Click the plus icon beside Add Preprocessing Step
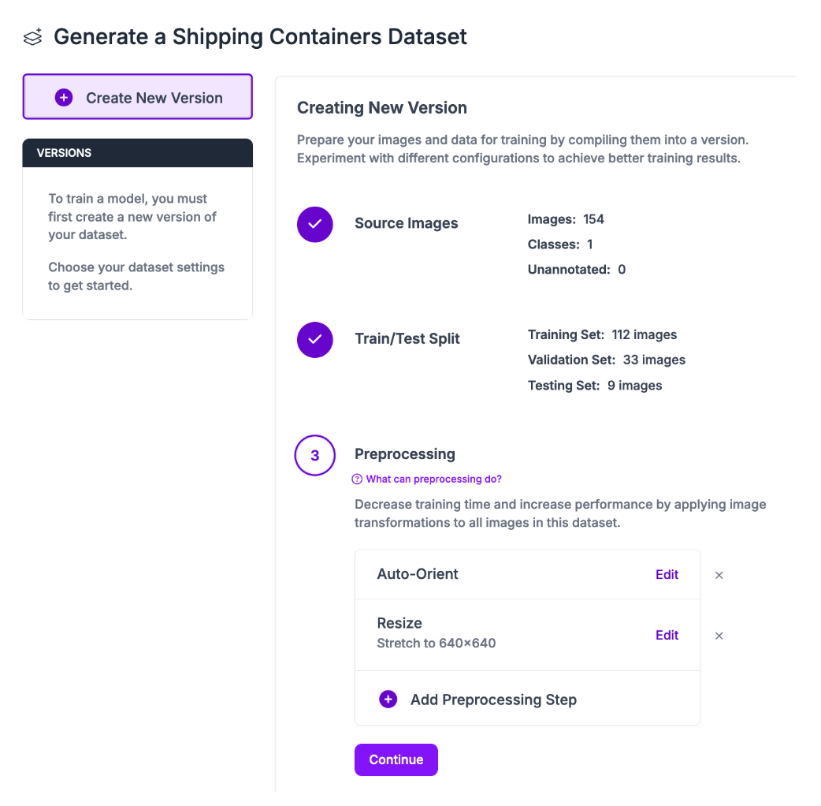 tap(388, 700)
